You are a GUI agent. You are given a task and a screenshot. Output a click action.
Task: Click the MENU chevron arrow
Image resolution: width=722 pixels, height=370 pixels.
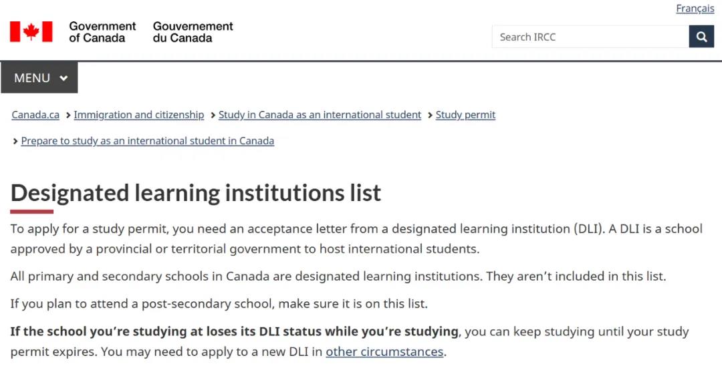[x=64, y=78]
